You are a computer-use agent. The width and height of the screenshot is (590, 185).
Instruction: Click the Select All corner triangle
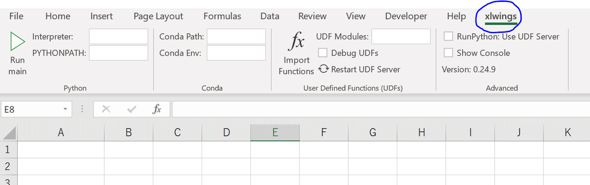(9, 132)
